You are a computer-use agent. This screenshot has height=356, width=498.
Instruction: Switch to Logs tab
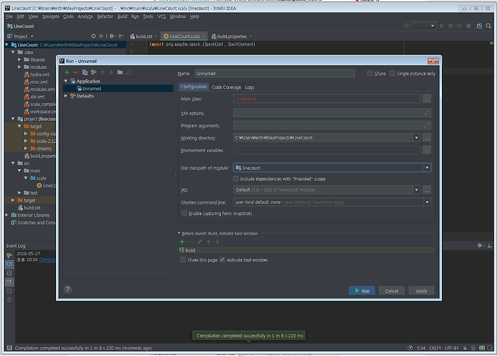coord(249,87)
